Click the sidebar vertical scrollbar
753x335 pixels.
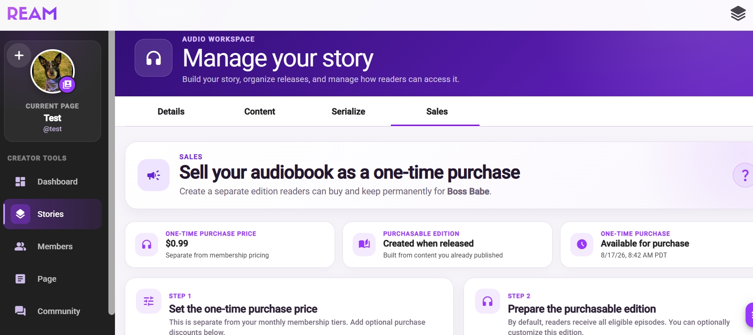[x=112, y=172]
